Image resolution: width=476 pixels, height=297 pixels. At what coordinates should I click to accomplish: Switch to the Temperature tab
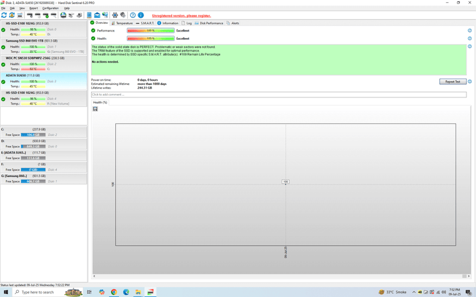pos(124,23)
